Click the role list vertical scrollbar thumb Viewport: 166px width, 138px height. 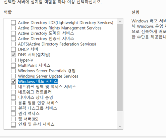[120, 68]
